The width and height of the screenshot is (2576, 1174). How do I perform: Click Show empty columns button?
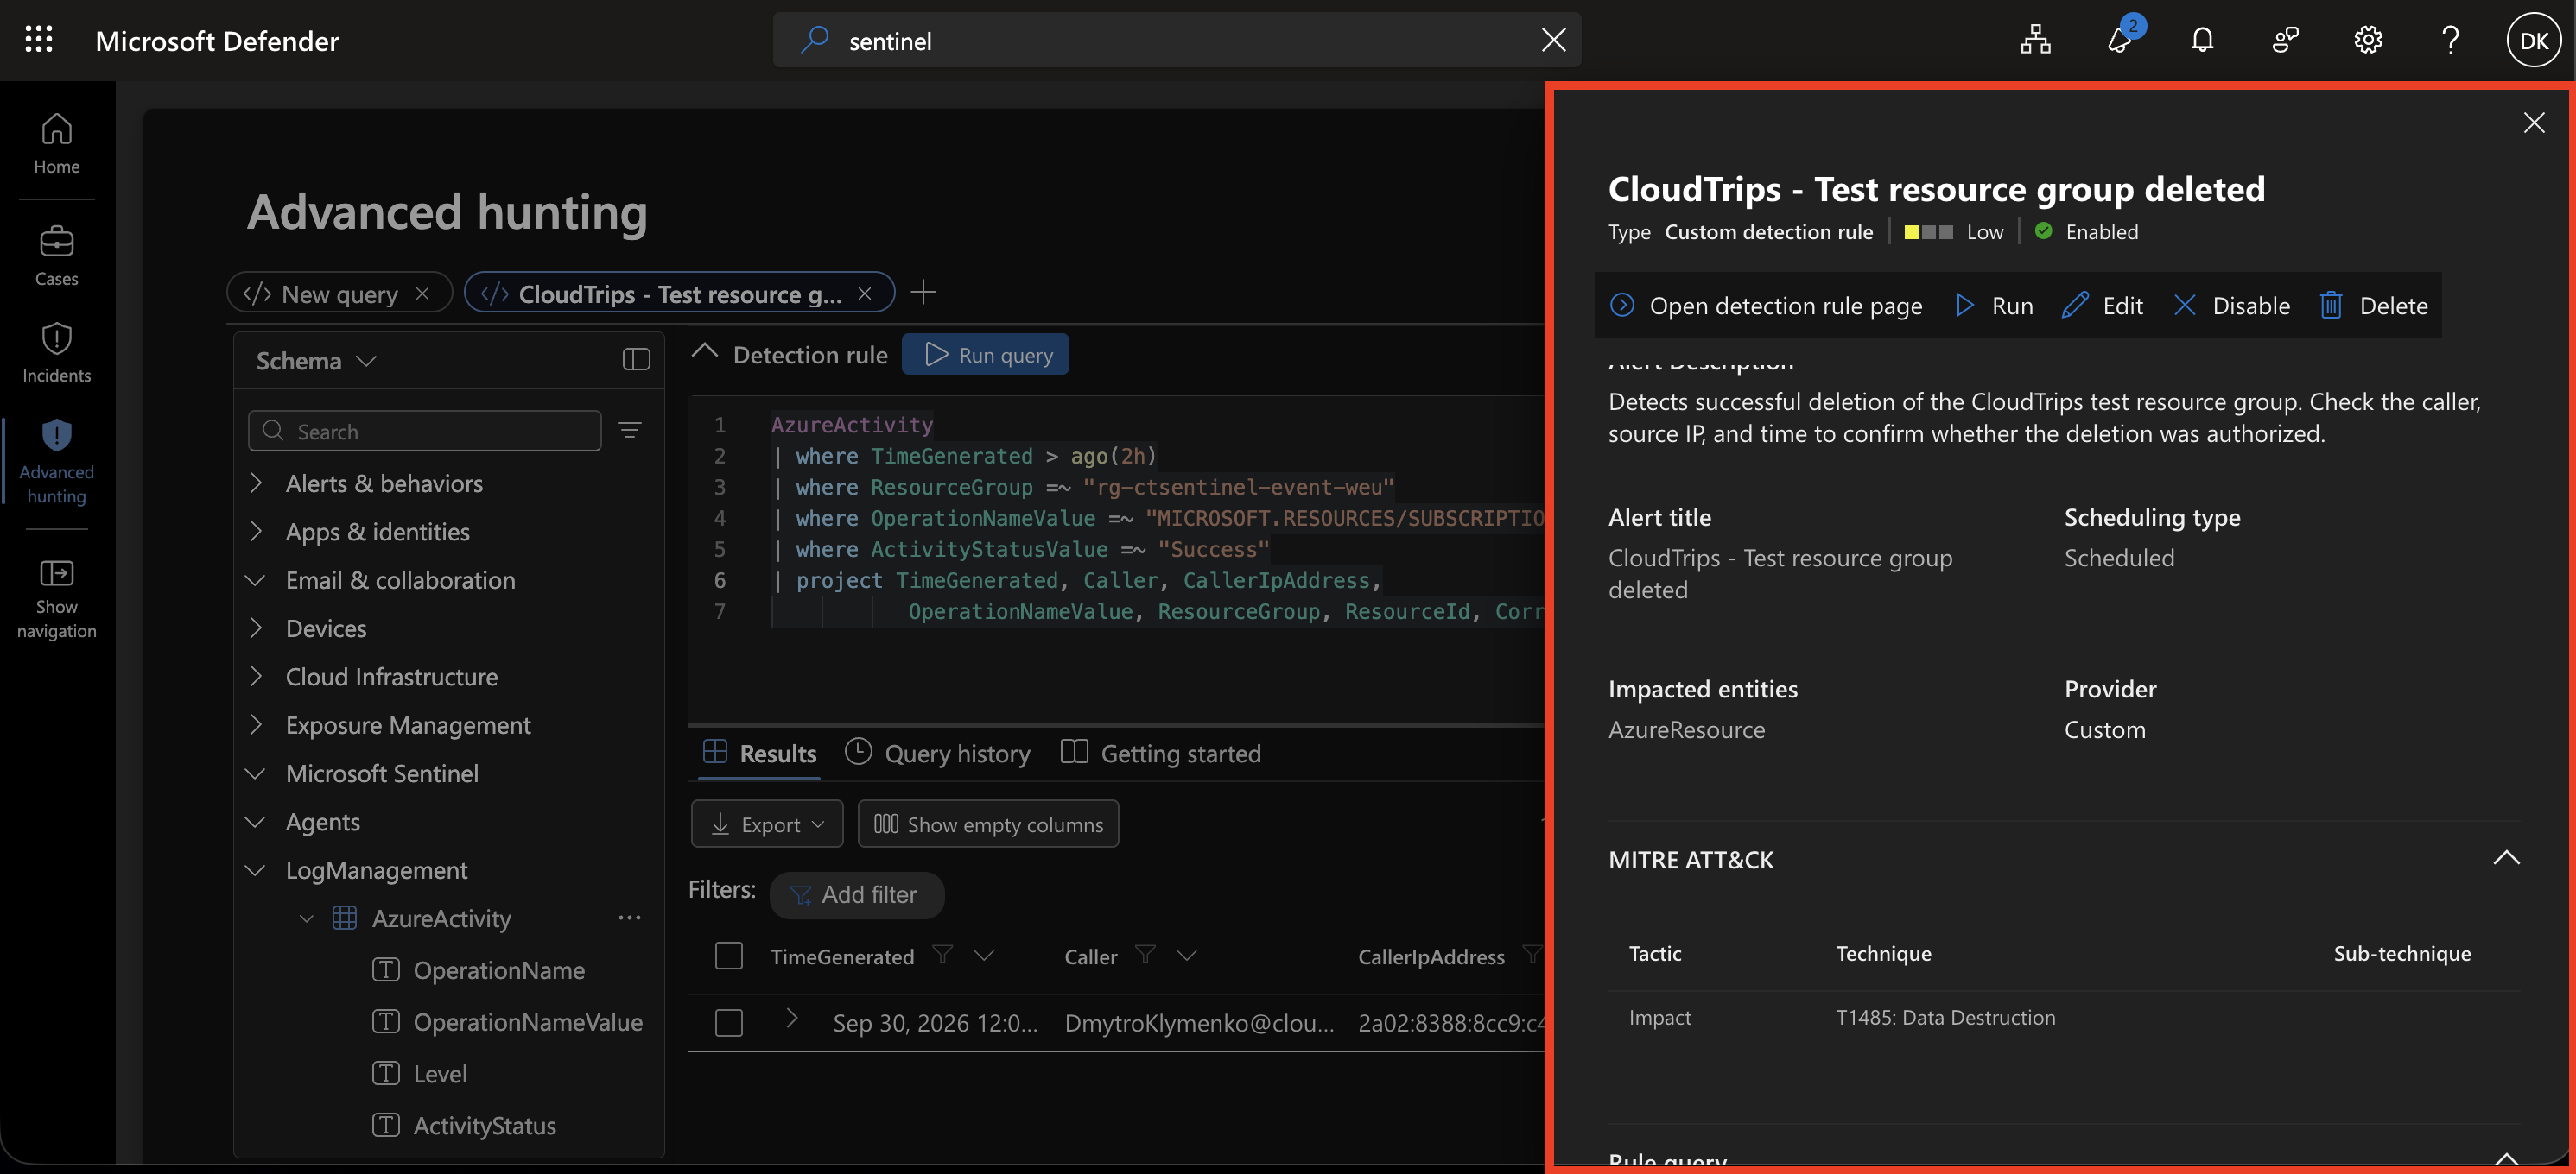988,824
